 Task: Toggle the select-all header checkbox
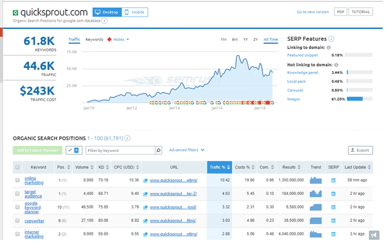(17, 167)
